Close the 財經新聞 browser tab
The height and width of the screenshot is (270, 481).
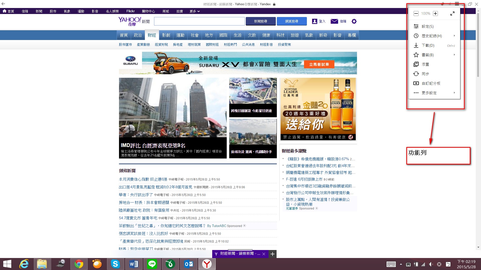tap(264, 254)
